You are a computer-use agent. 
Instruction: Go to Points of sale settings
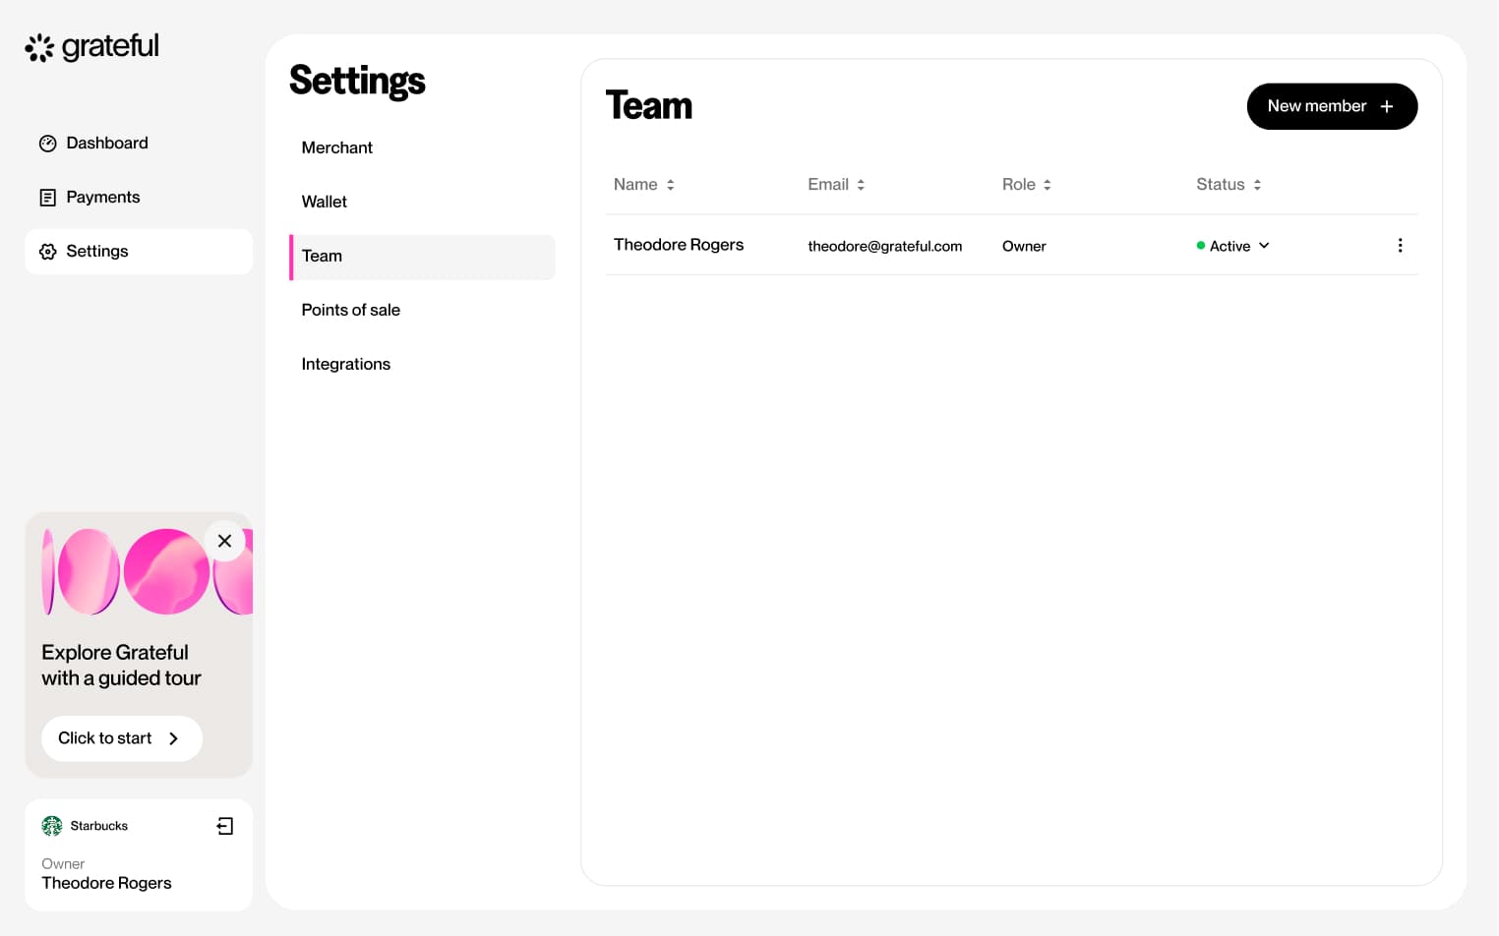[350, 310]
